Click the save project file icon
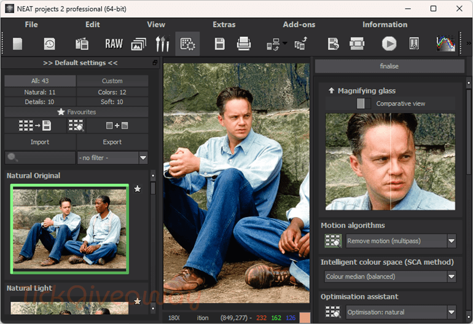Viewport: 473px width, 324px height. point(333,44)
